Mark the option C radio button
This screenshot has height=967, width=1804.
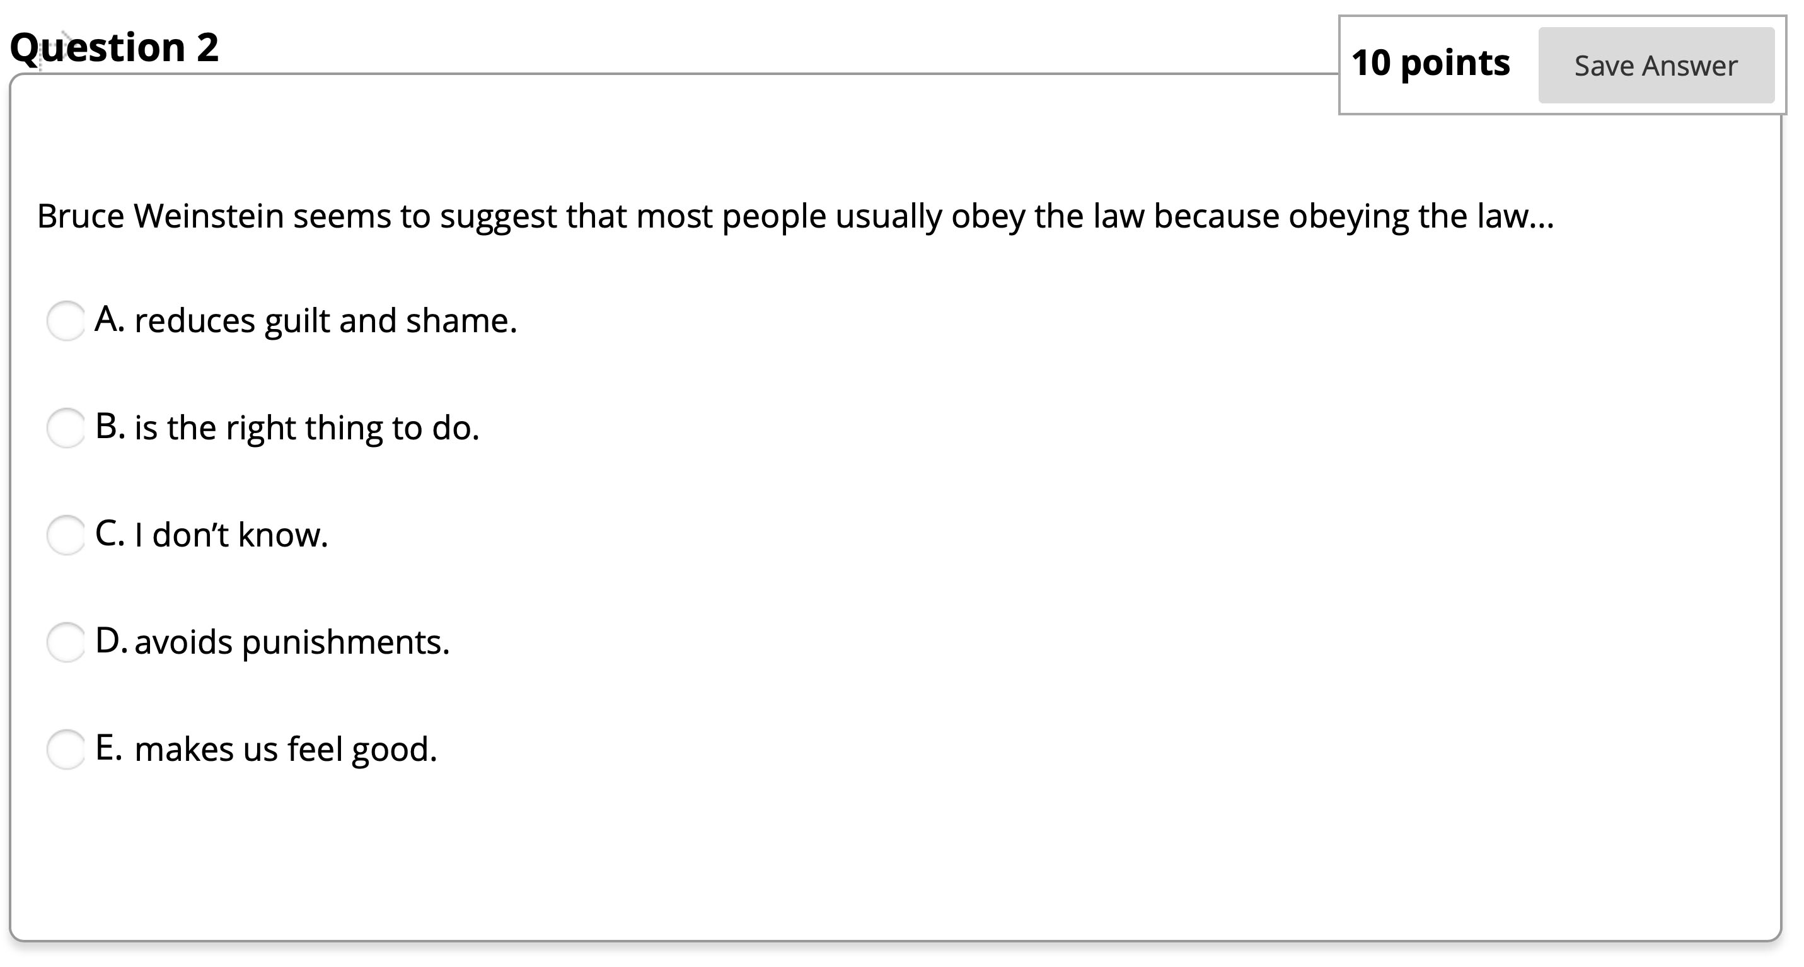[66, 536]
